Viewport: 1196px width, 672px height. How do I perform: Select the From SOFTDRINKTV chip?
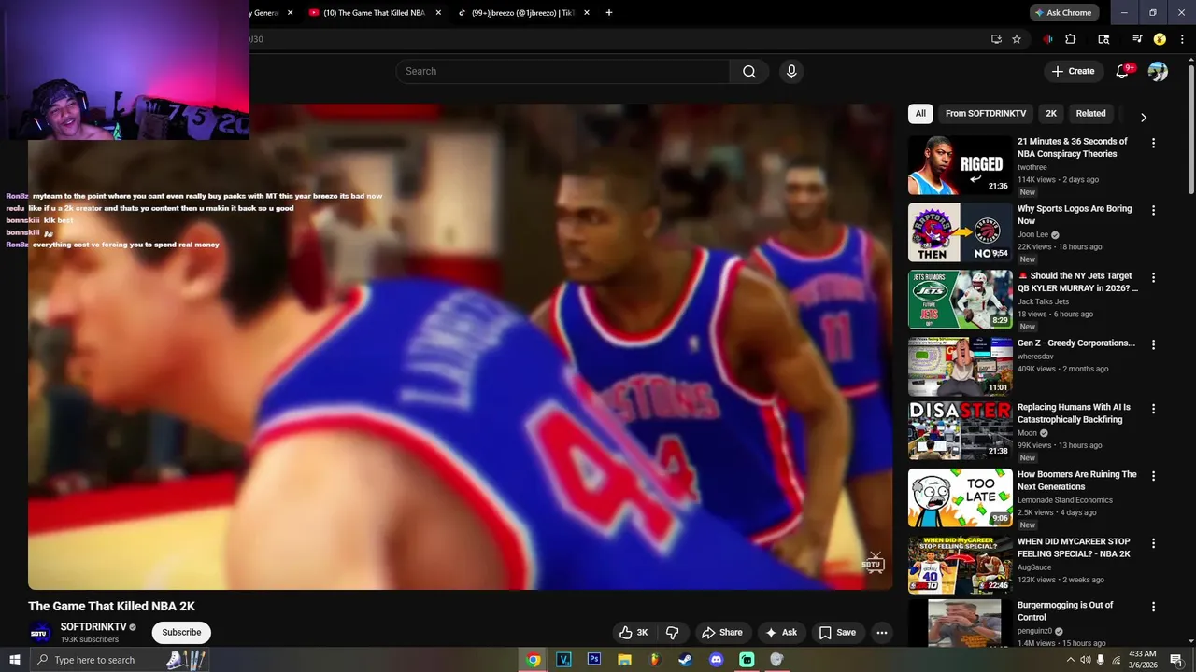[986, 114]
